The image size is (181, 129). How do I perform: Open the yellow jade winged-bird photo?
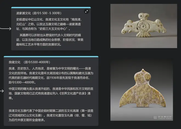tap(142, 90)
